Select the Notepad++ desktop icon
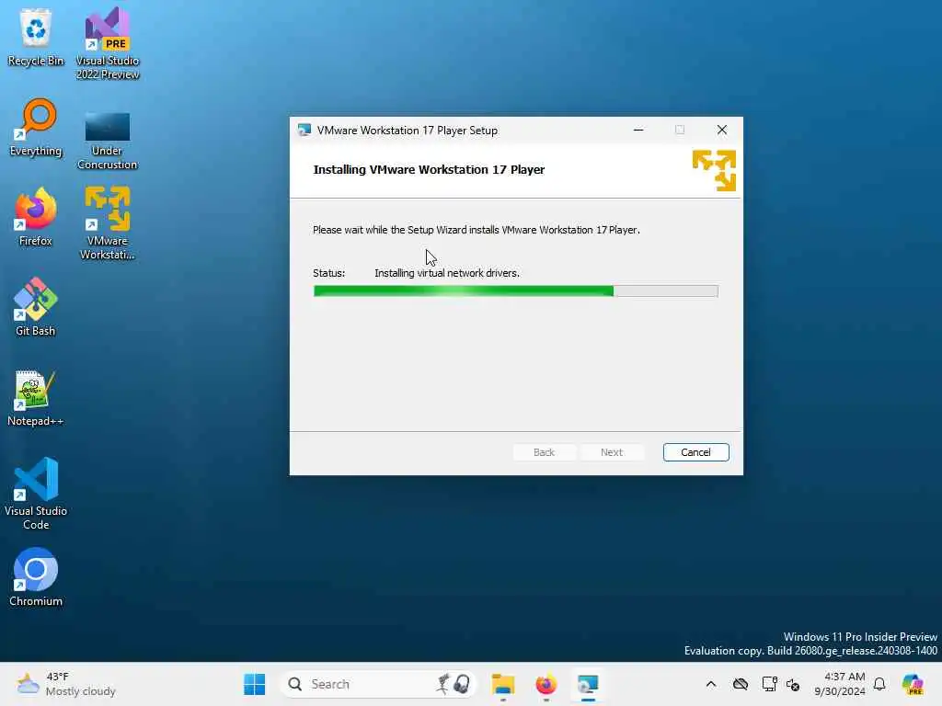The height and width of the screenshot is (706, 942). point(36,397)
